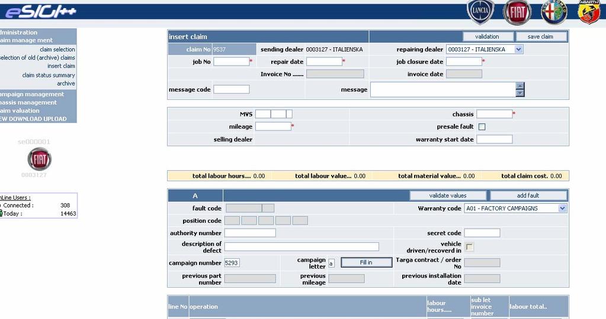606x319 pixels.
Task: Click the Lancia brand logo
Action: click(480, 12)
